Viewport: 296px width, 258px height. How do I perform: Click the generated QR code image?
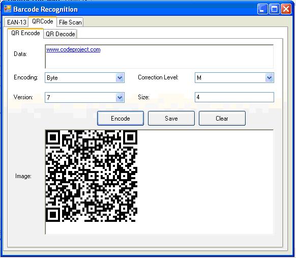click(x=92, y=176)
